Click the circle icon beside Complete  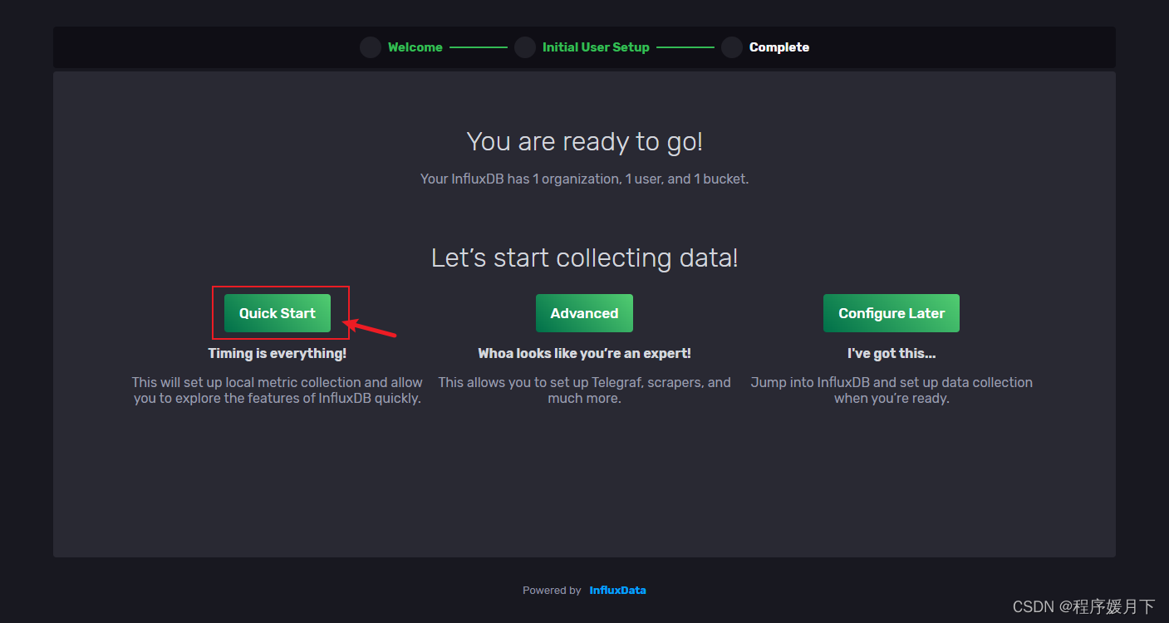tap(732, 47)
